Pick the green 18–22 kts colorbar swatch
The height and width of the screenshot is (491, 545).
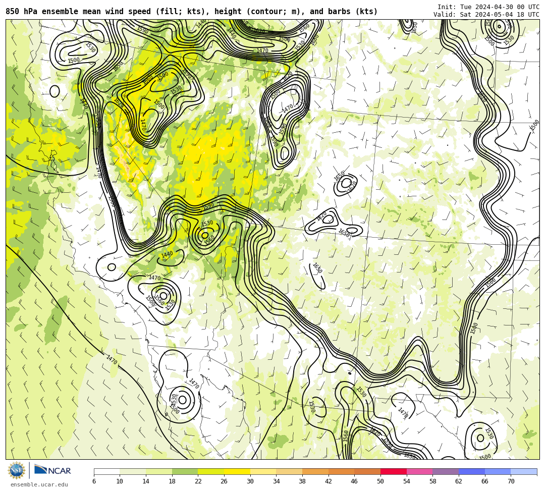tap(185, 471)
